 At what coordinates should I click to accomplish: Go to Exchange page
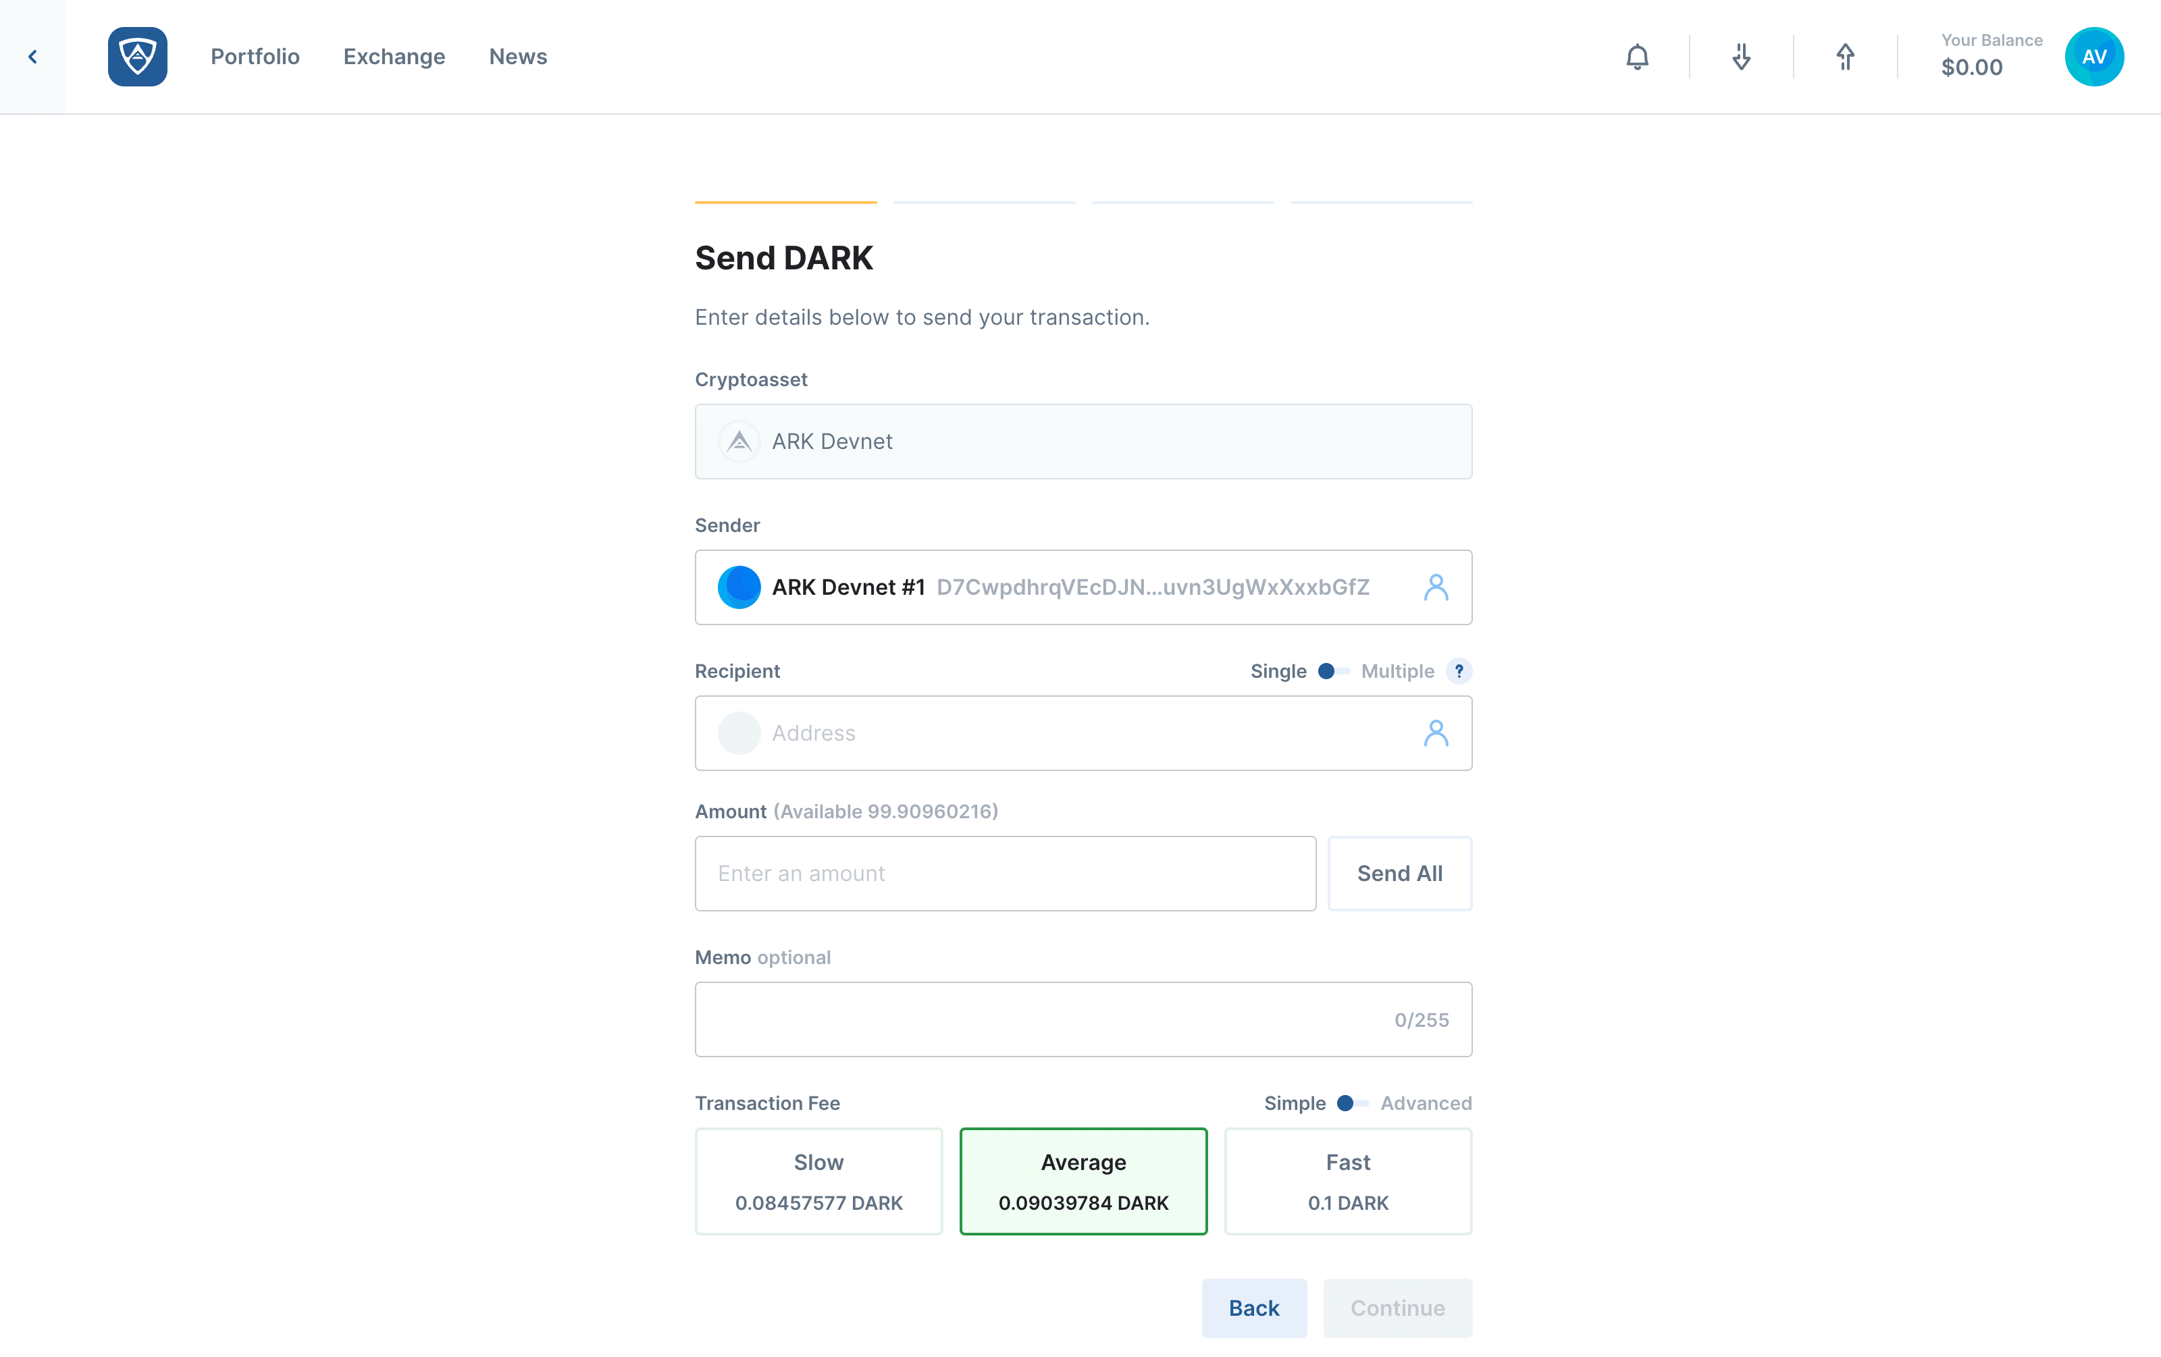[394, 57]
